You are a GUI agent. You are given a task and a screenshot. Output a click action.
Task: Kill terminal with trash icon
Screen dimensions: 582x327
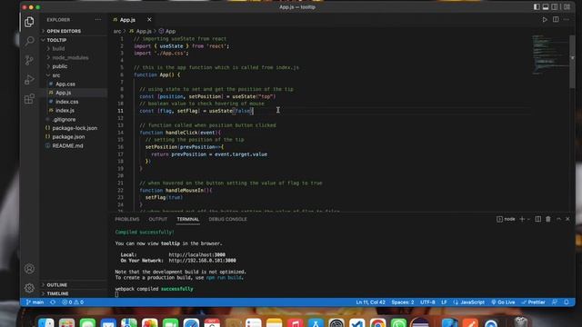click(548, 219)
